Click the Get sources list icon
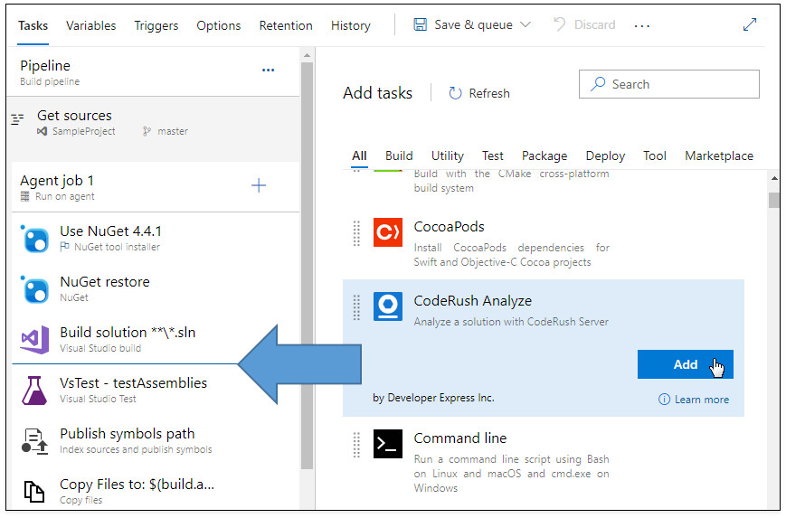 (x=17, y=119)
